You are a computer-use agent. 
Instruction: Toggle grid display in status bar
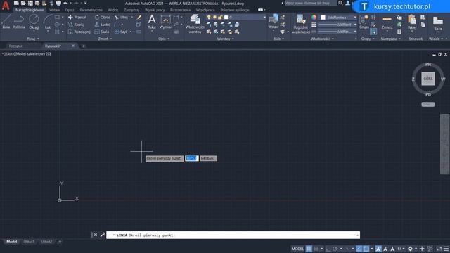click(309, 249)
